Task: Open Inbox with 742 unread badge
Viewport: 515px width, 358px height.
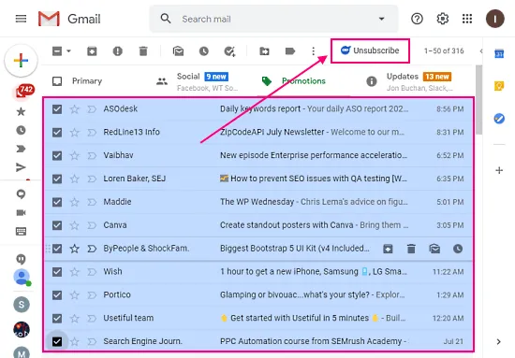Action: coord(22,92)
